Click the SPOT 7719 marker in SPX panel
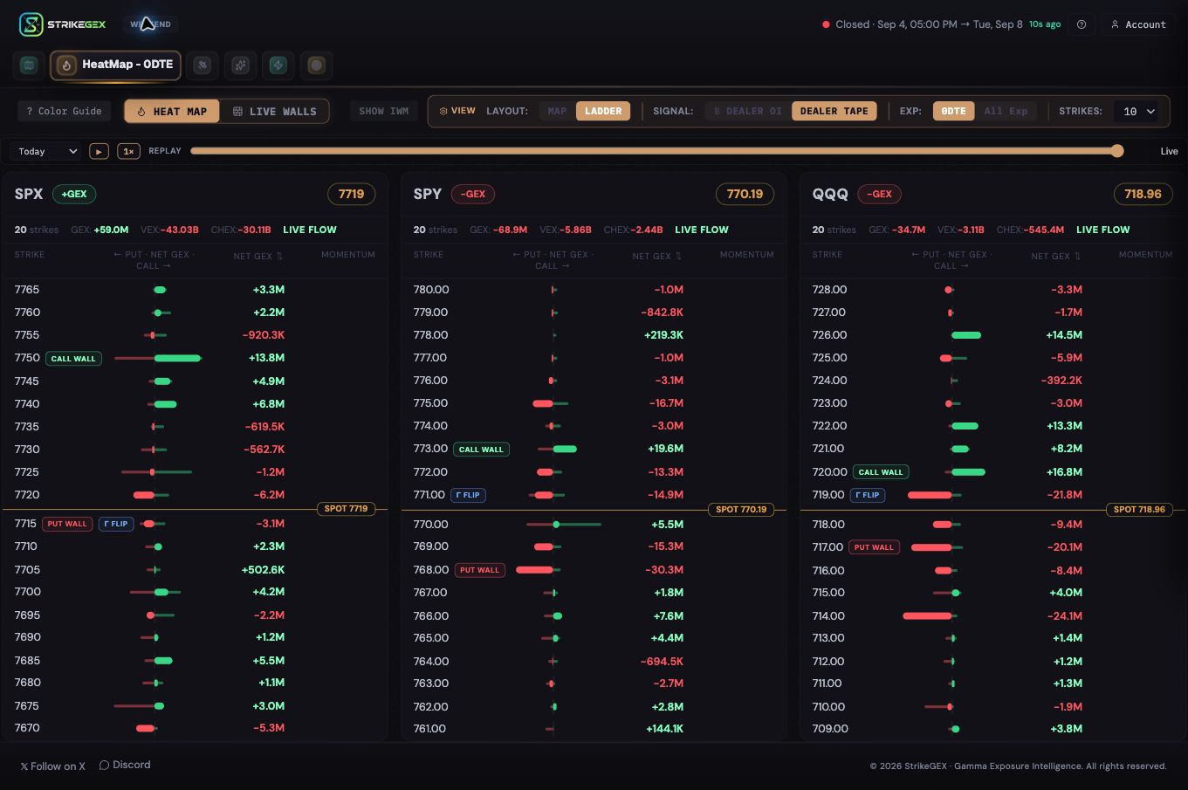1188x790 pixels. tap(346, 508)
